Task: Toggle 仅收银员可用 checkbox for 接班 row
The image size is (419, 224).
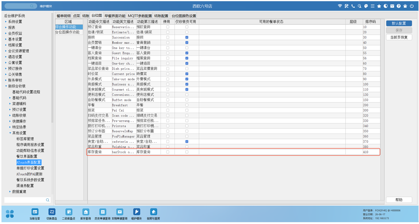Action: click(187, 37)
